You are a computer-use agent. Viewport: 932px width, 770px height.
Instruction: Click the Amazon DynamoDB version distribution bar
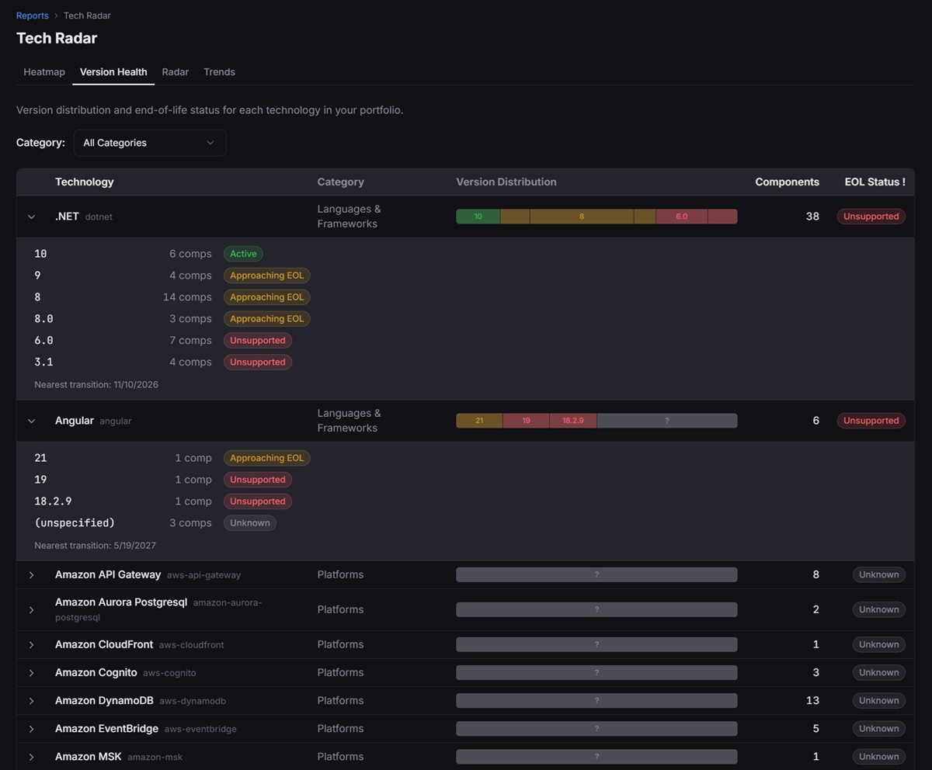click(x=596, y=701)
